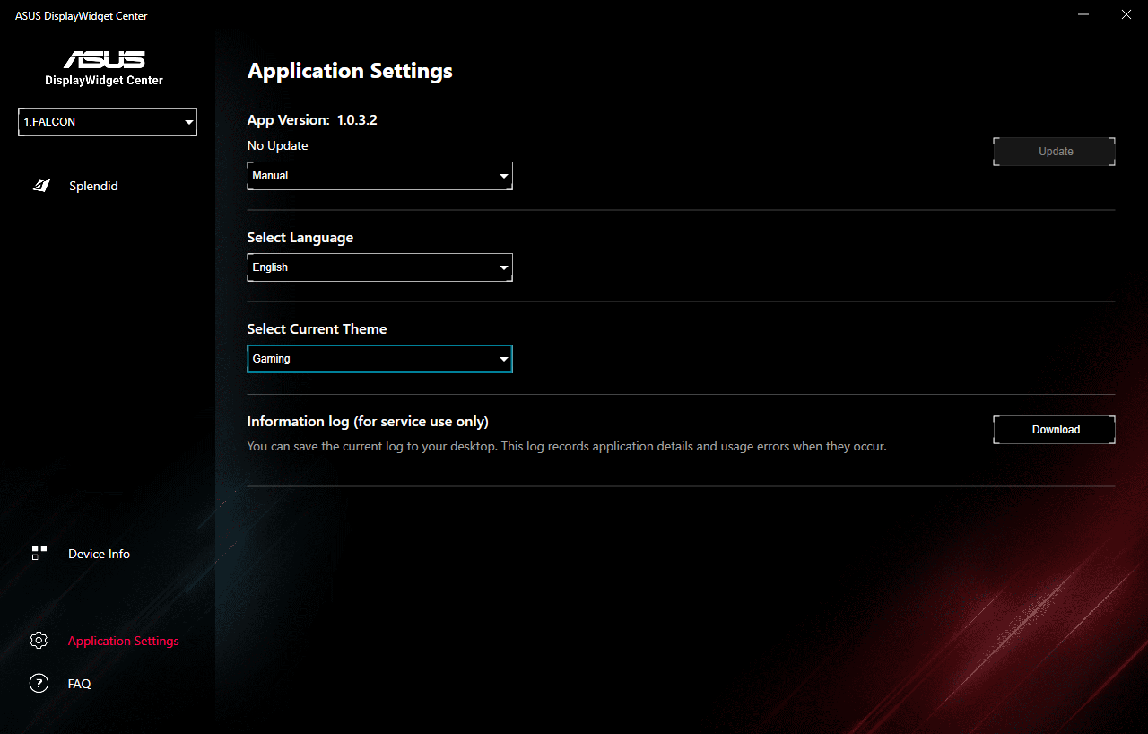Click the Application Settings gear icon

(x=39, y=640)
